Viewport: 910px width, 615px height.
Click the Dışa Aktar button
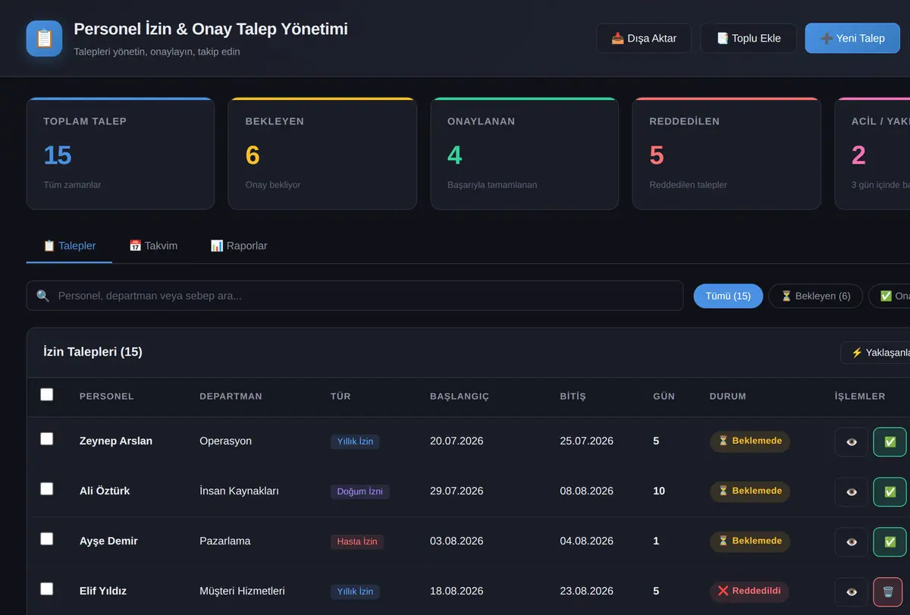[644, 38]
